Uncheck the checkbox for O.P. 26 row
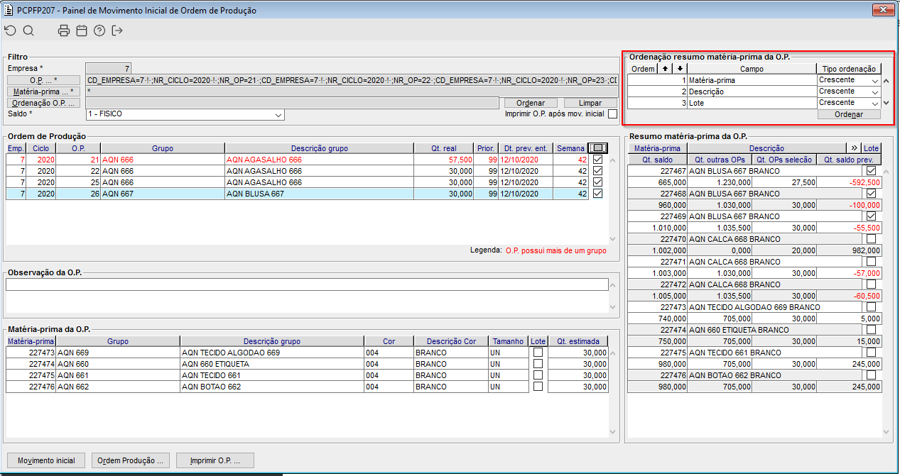This screenshot has height=476, width=900. tap(597, 194)
